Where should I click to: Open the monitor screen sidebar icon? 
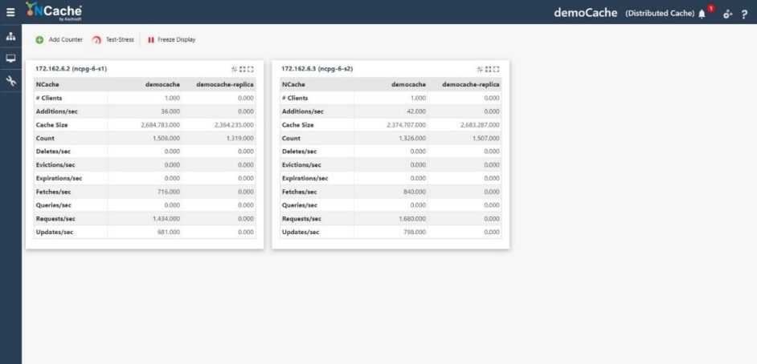[10, 59]
